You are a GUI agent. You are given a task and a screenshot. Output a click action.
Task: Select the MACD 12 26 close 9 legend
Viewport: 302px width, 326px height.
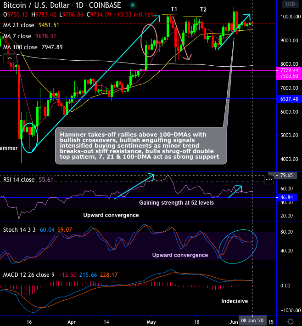(x=28, y=275)
